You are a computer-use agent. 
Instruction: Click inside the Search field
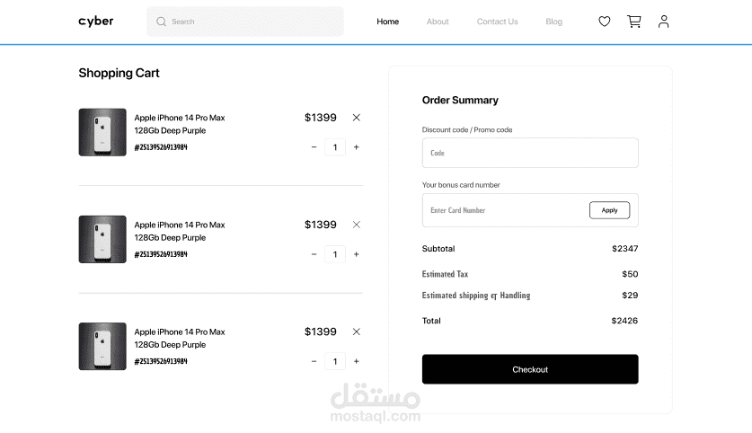pos(245,22)
